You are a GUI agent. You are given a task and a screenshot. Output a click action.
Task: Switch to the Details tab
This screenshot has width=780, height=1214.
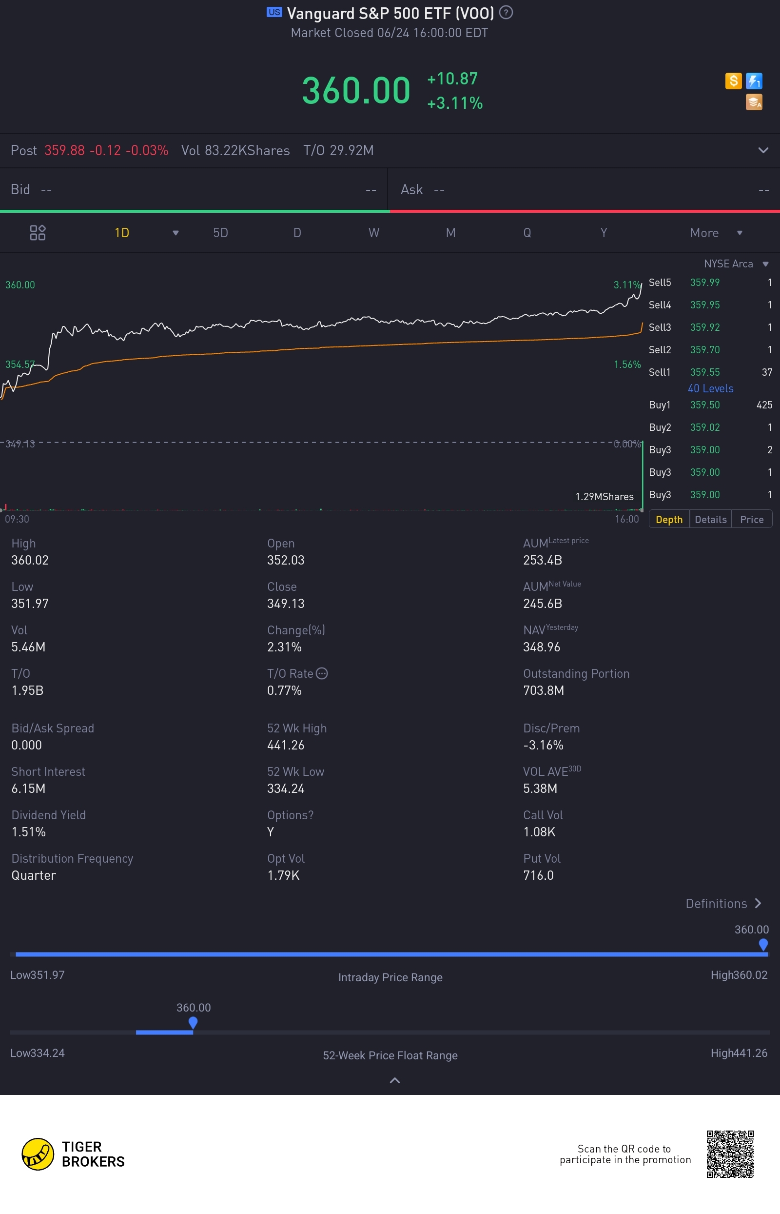click(711, 520)
